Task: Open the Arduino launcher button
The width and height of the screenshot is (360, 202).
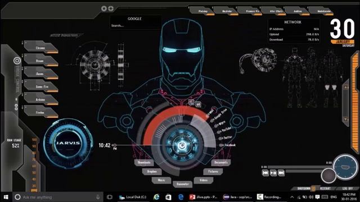Action: point(41,99)
